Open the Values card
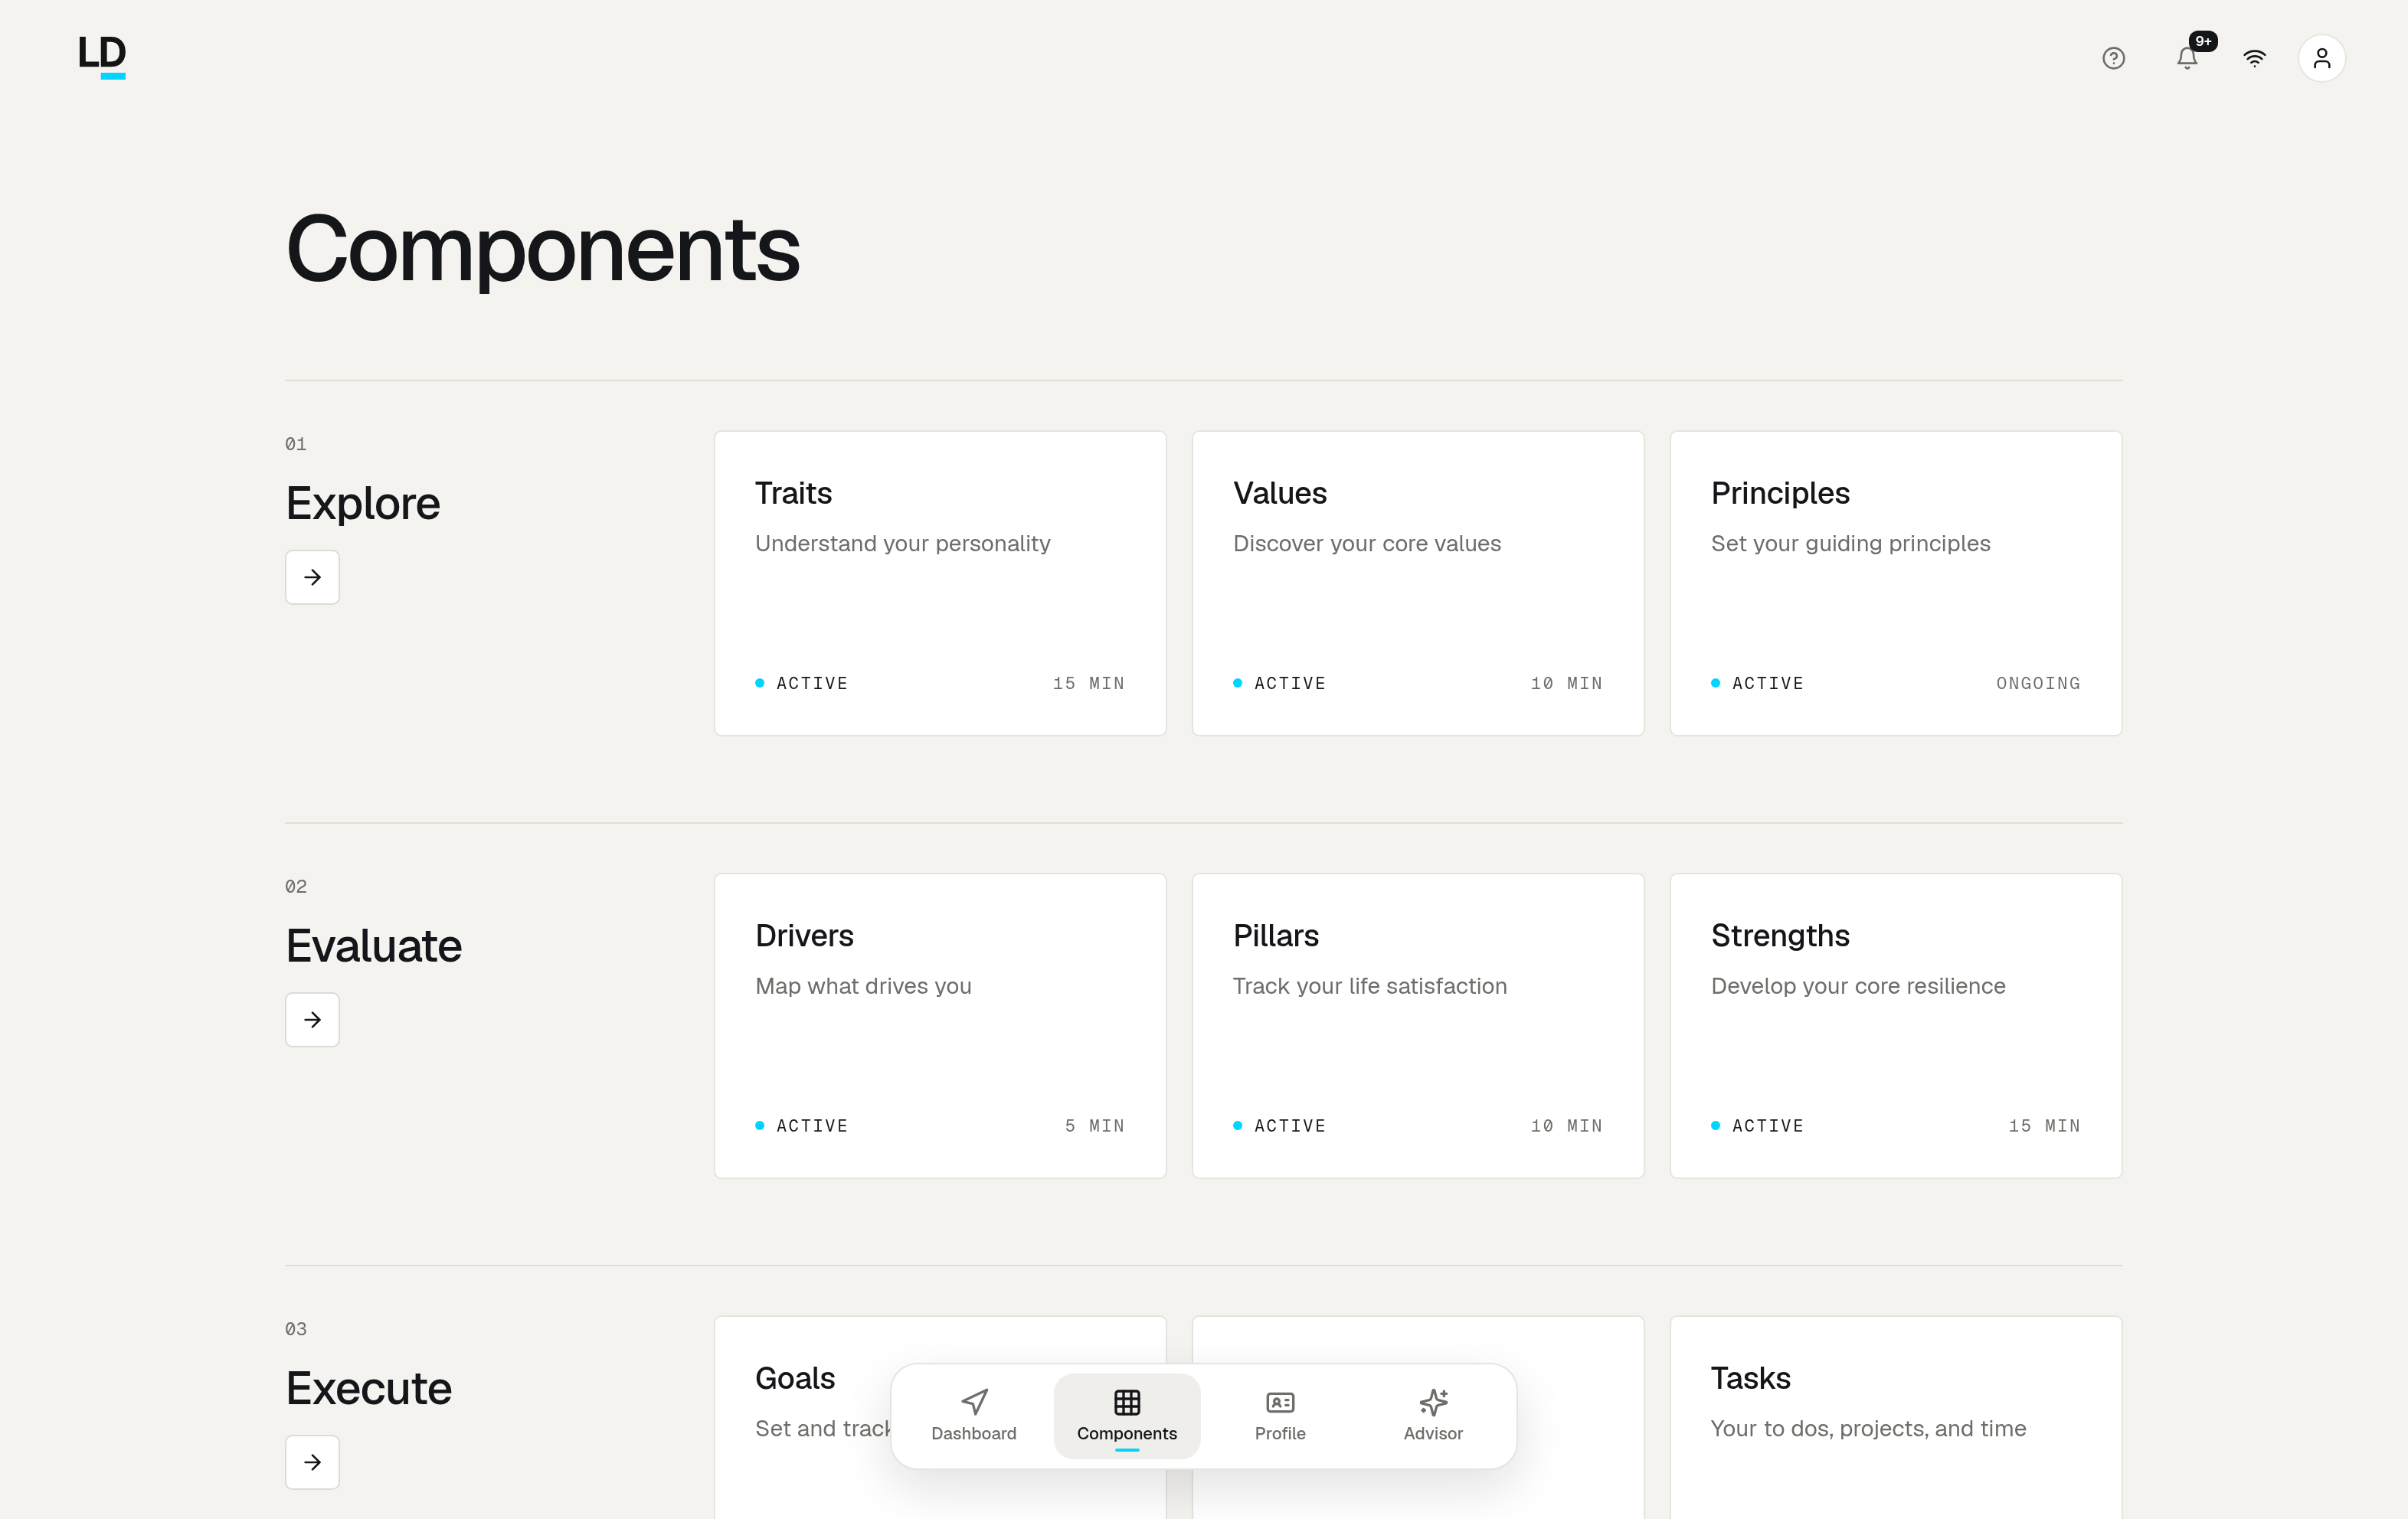Viewport: 2408px width, 1519px height. (1418, 583)
